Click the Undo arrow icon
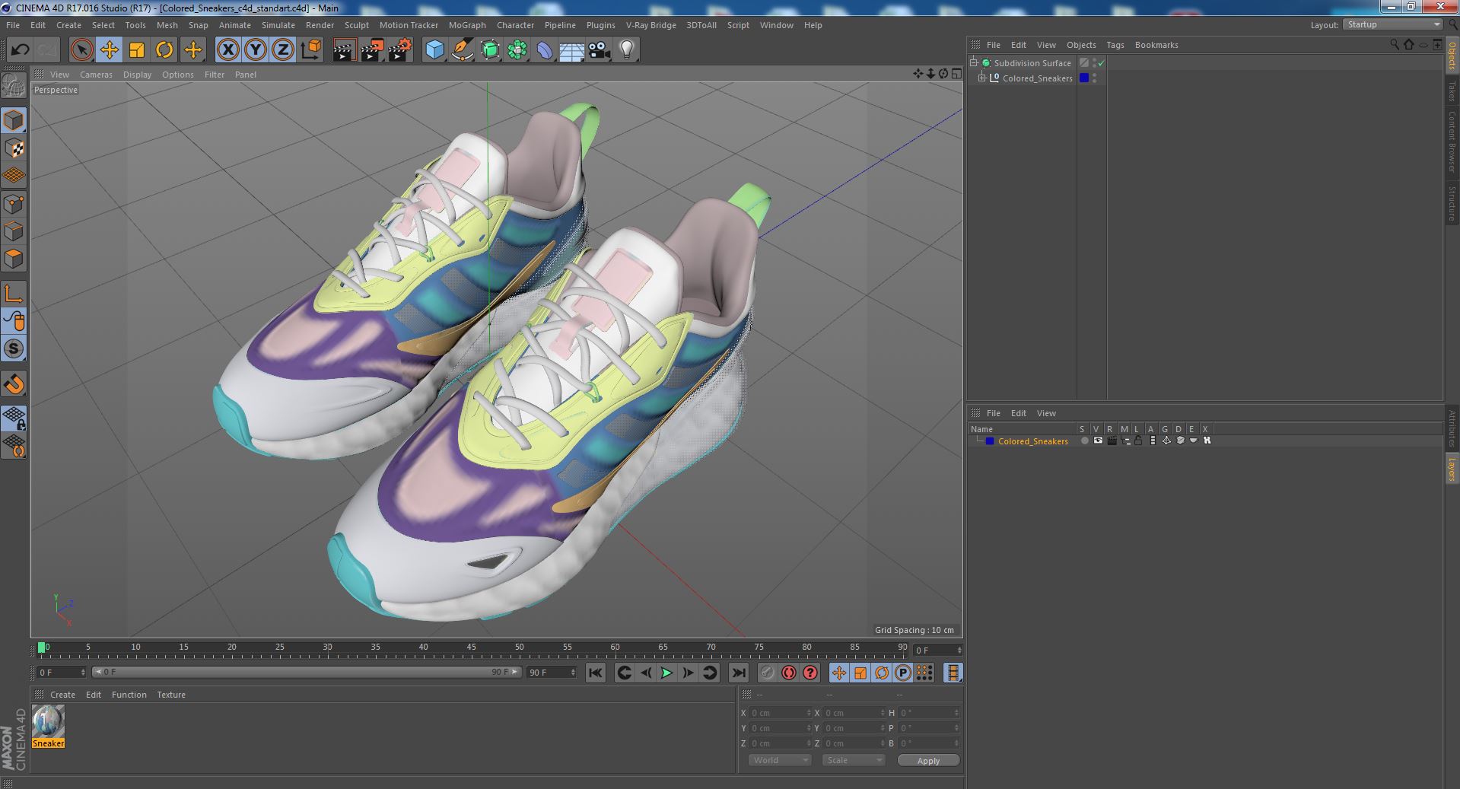This screenshot has height=789, width=1460. coord(20,50)
